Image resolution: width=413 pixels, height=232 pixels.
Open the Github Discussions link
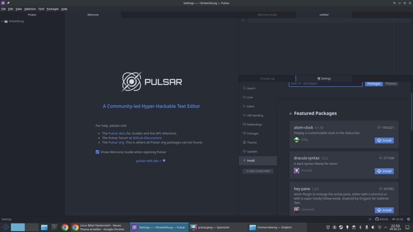(x=147, y=138)
